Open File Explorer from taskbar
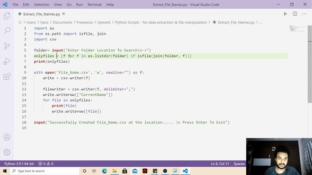 coord(115,171)
